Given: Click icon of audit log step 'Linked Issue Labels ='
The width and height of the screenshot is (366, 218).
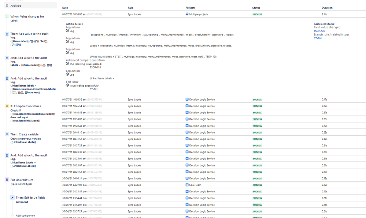Looking at the screenshot, I should (x=7, y=155).
